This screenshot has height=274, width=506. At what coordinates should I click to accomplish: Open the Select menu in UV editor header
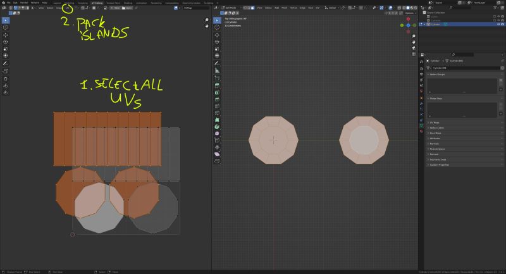pyautogui.click(x=50, y=8)
